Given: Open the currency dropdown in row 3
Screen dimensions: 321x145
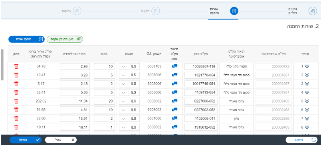Looking at the screenshot, I should tap(129, 84).
